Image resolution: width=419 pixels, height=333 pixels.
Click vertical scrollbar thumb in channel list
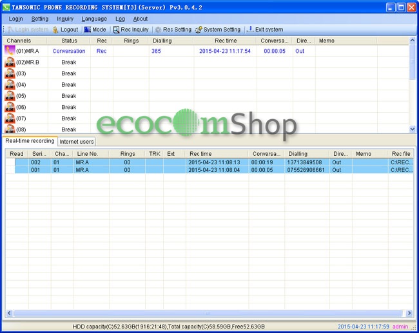pyautogui.click(x=412, y=62)
